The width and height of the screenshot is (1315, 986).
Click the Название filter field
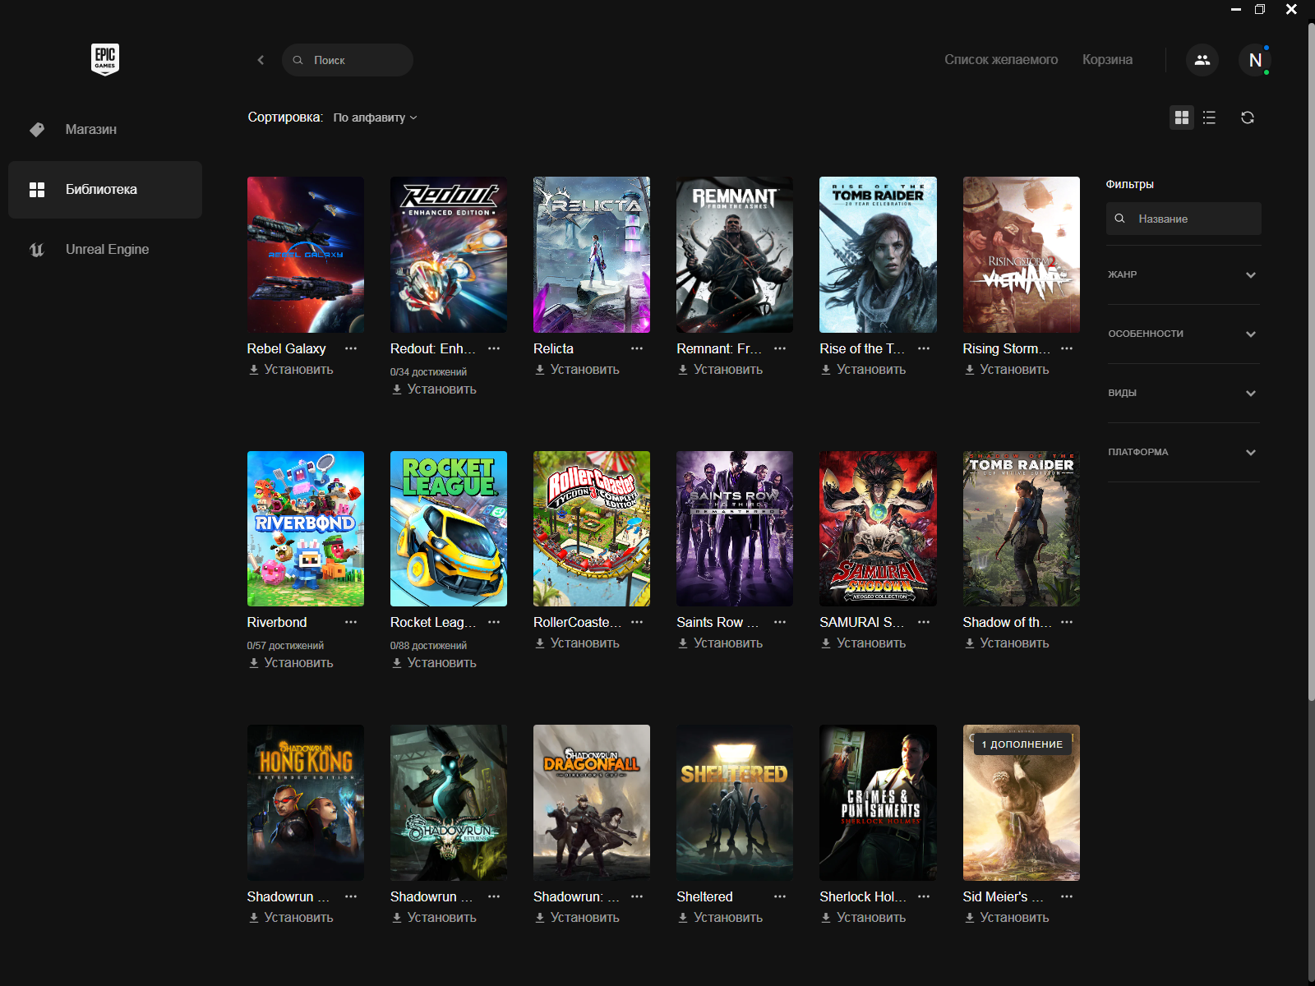coord(1183,219)
